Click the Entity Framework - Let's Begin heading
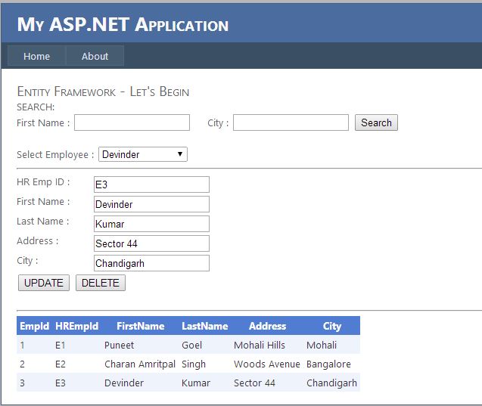 coord(103,91)
